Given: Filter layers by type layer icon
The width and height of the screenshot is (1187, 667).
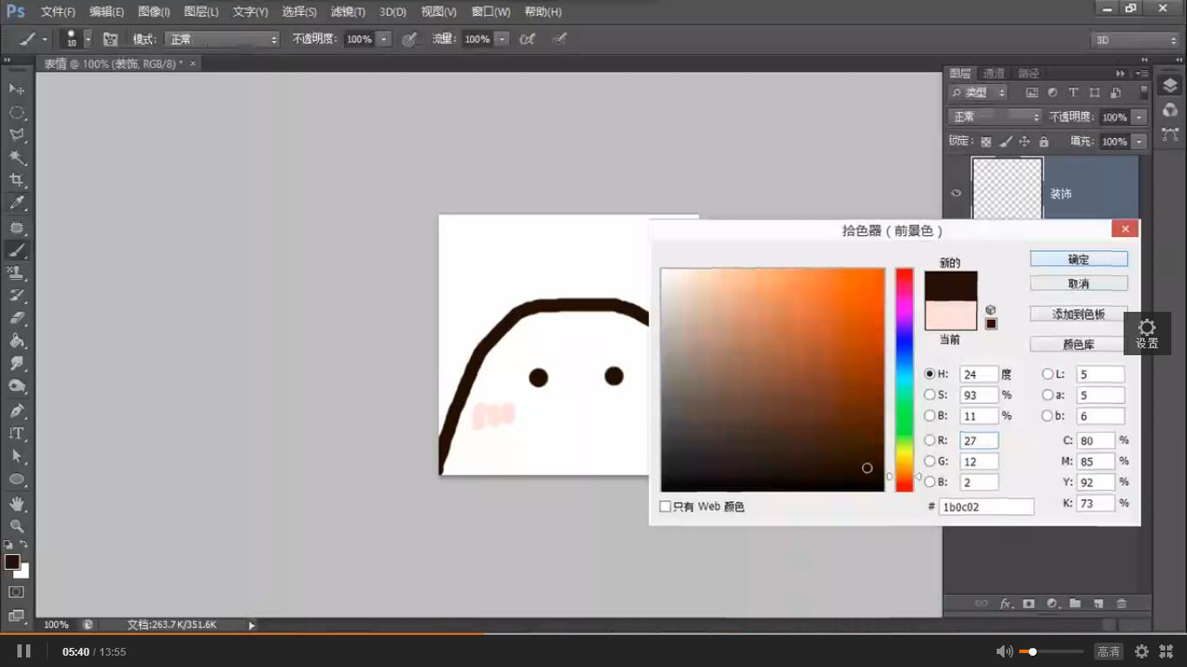Looking at the screenshot, I should pos(1073,92).
